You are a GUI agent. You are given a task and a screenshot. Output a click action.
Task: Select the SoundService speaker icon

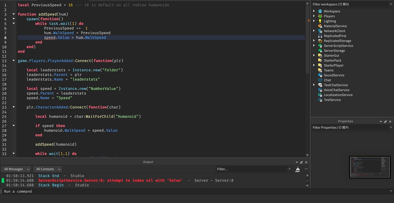[320, 75]
